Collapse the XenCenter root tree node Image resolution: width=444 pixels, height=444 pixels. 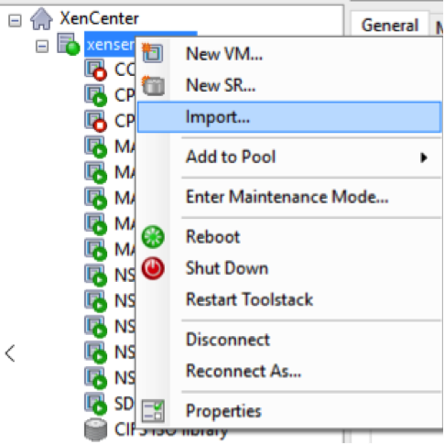(15, 21)
